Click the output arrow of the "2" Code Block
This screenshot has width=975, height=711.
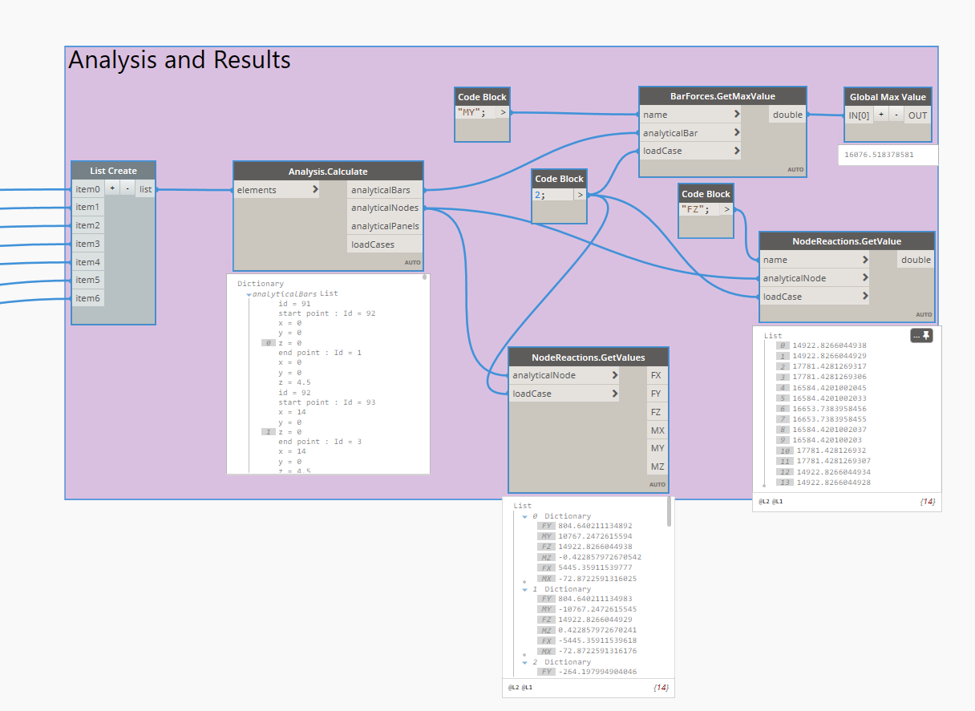coord(580,195)
